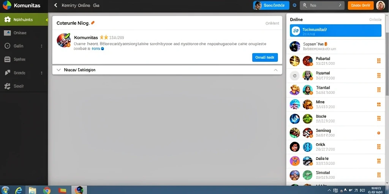
Task: Click the orange pencil edit icon
Action: tap(93, 23)
